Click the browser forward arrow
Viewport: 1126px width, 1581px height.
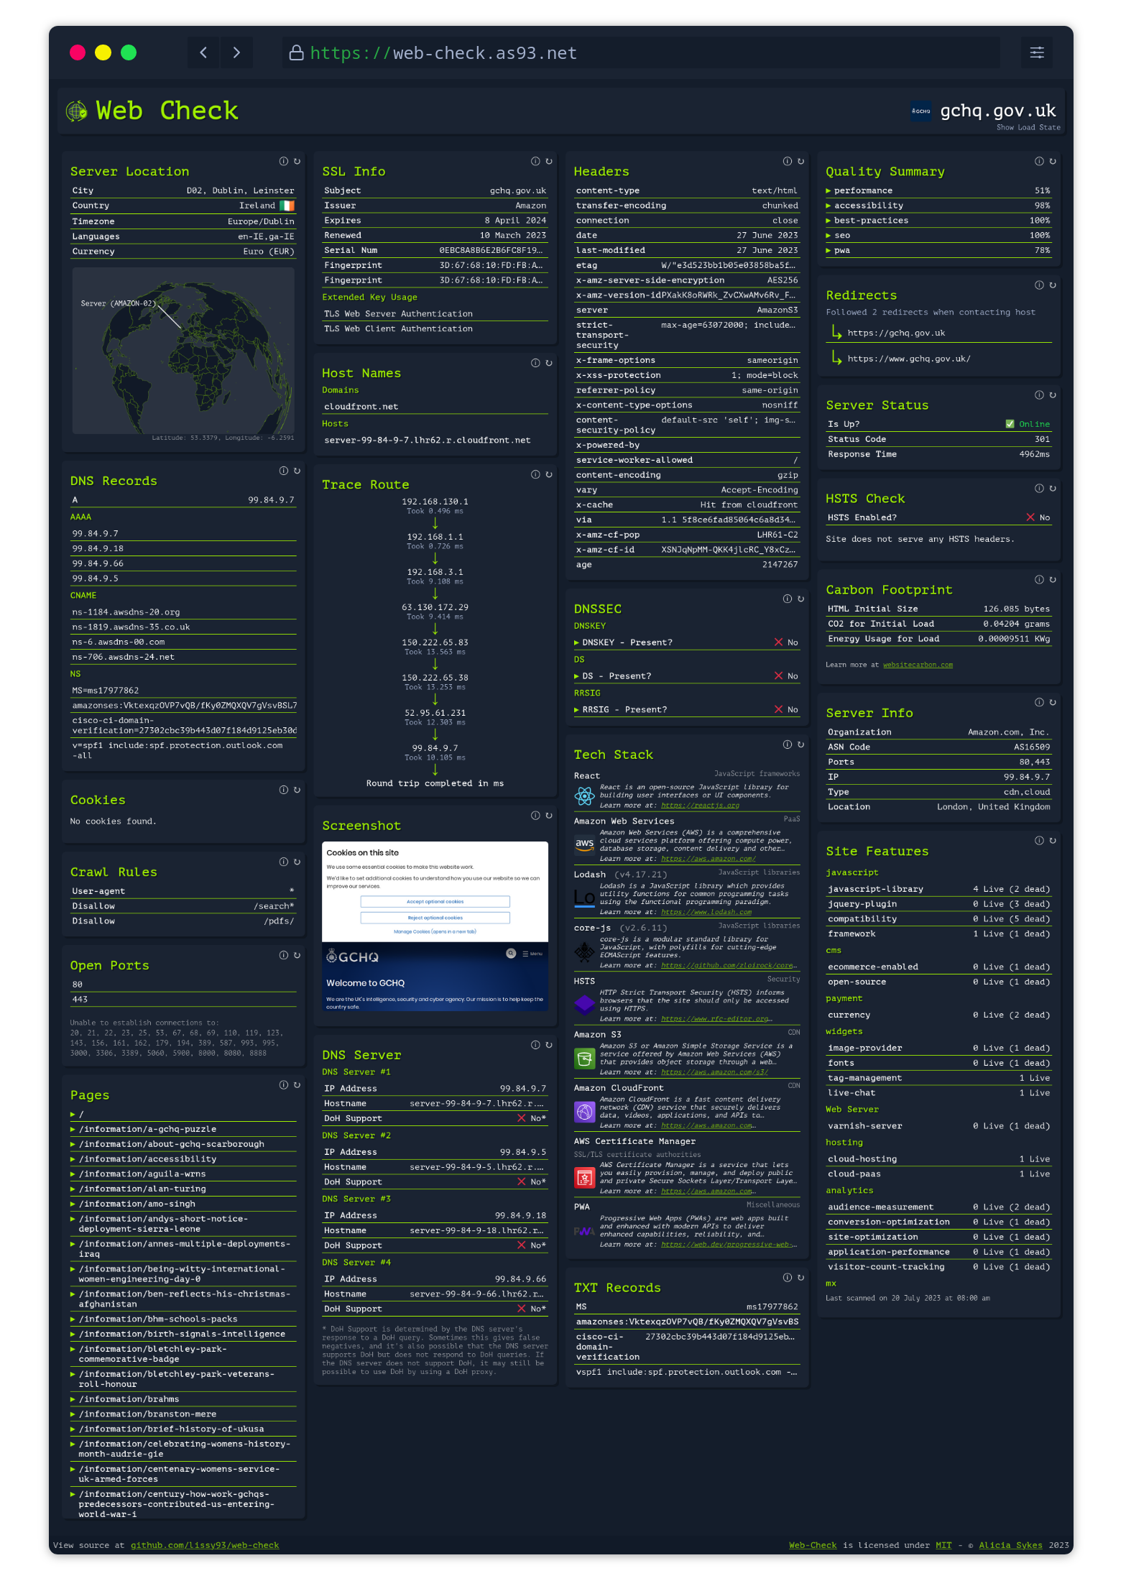pos(236,52)
